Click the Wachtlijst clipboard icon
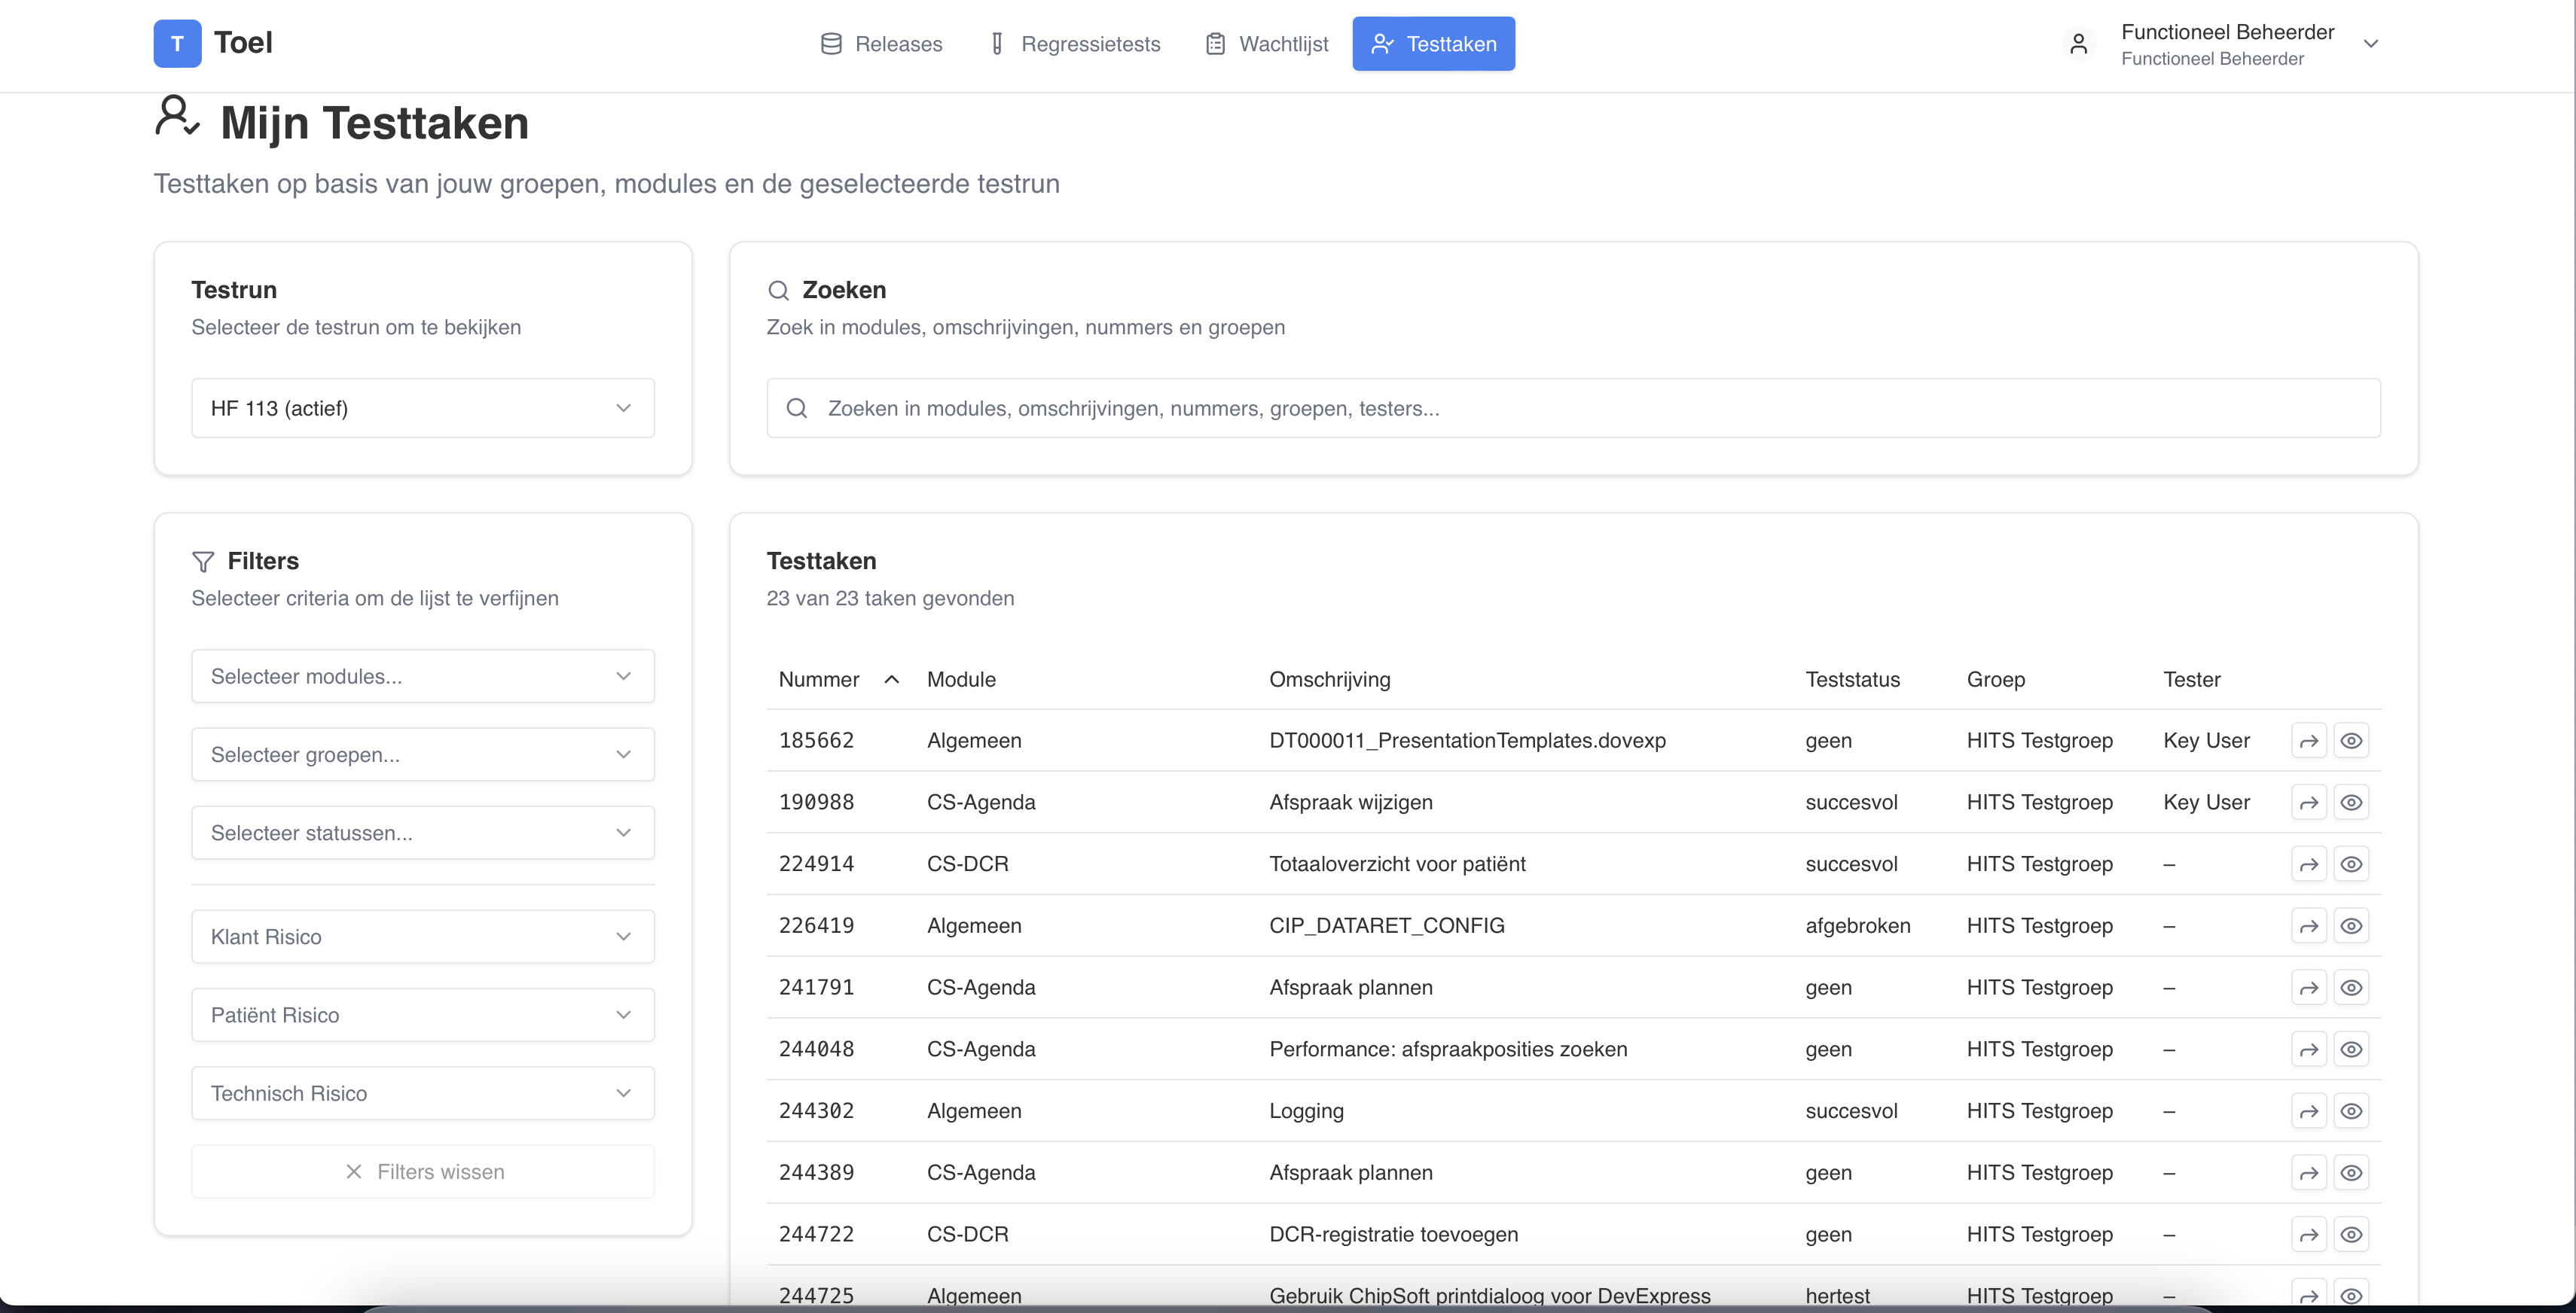The image size is (2576, 1313). (1215, 43)
